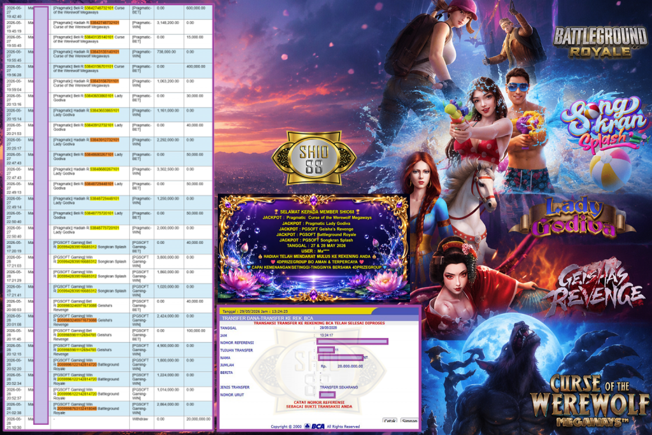Click the SHIO 88 gold logo
This screenshot has width=652, height=435.
click(x=314, y=158)
